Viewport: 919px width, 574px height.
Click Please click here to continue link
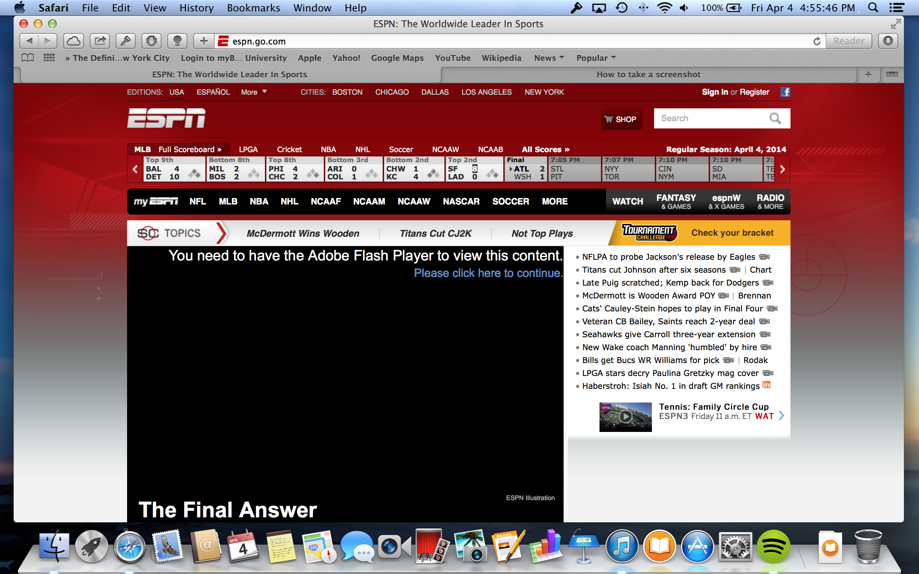click(x=488, y=273)
